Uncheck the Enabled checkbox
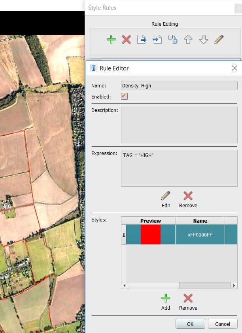 [x=124, y=96]
